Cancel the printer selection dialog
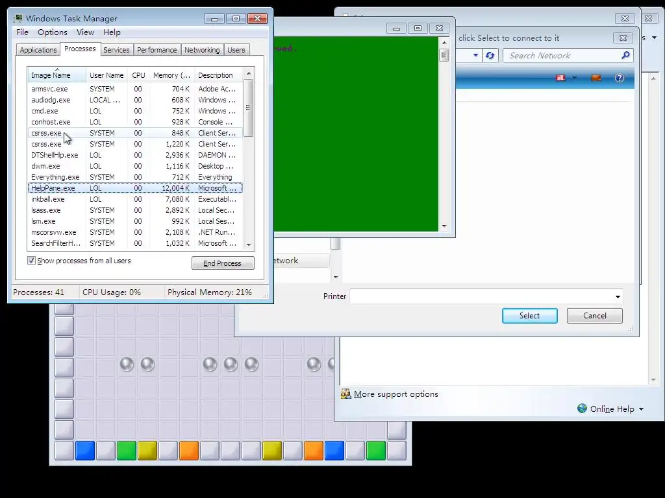 coord(595,316)
